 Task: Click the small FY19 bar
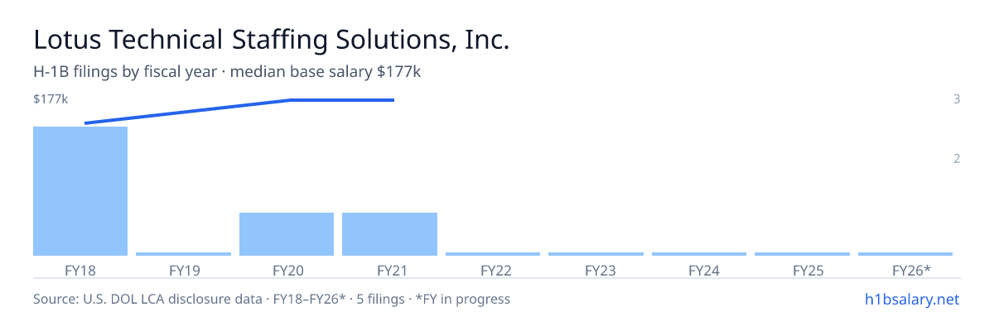(x=183, y=254)
